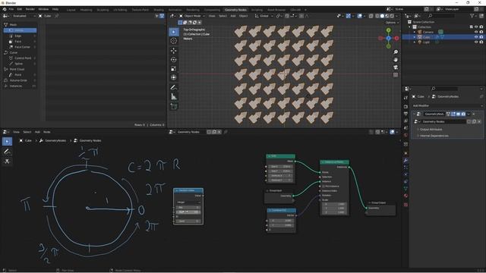Click Max value field on Random Value node
486x273 pixels.
pos(188,212)
